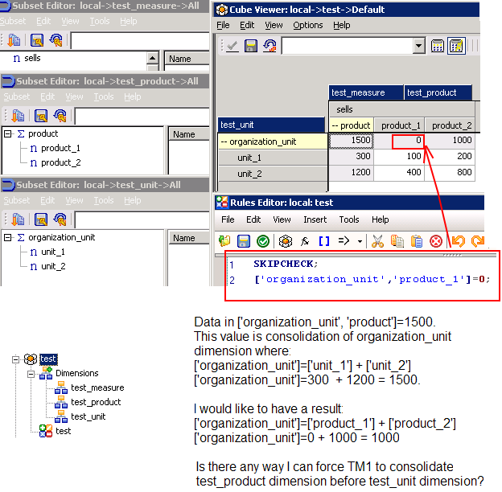Click the search input in test_measure Subset Editor
This screenshot has height=492, width=502.
pos(140,41)
